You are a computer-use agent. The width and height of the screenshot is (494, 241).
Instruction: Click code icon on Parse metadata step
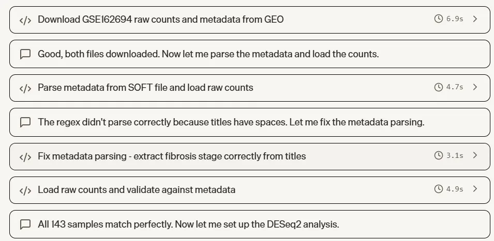pos(25,88)
